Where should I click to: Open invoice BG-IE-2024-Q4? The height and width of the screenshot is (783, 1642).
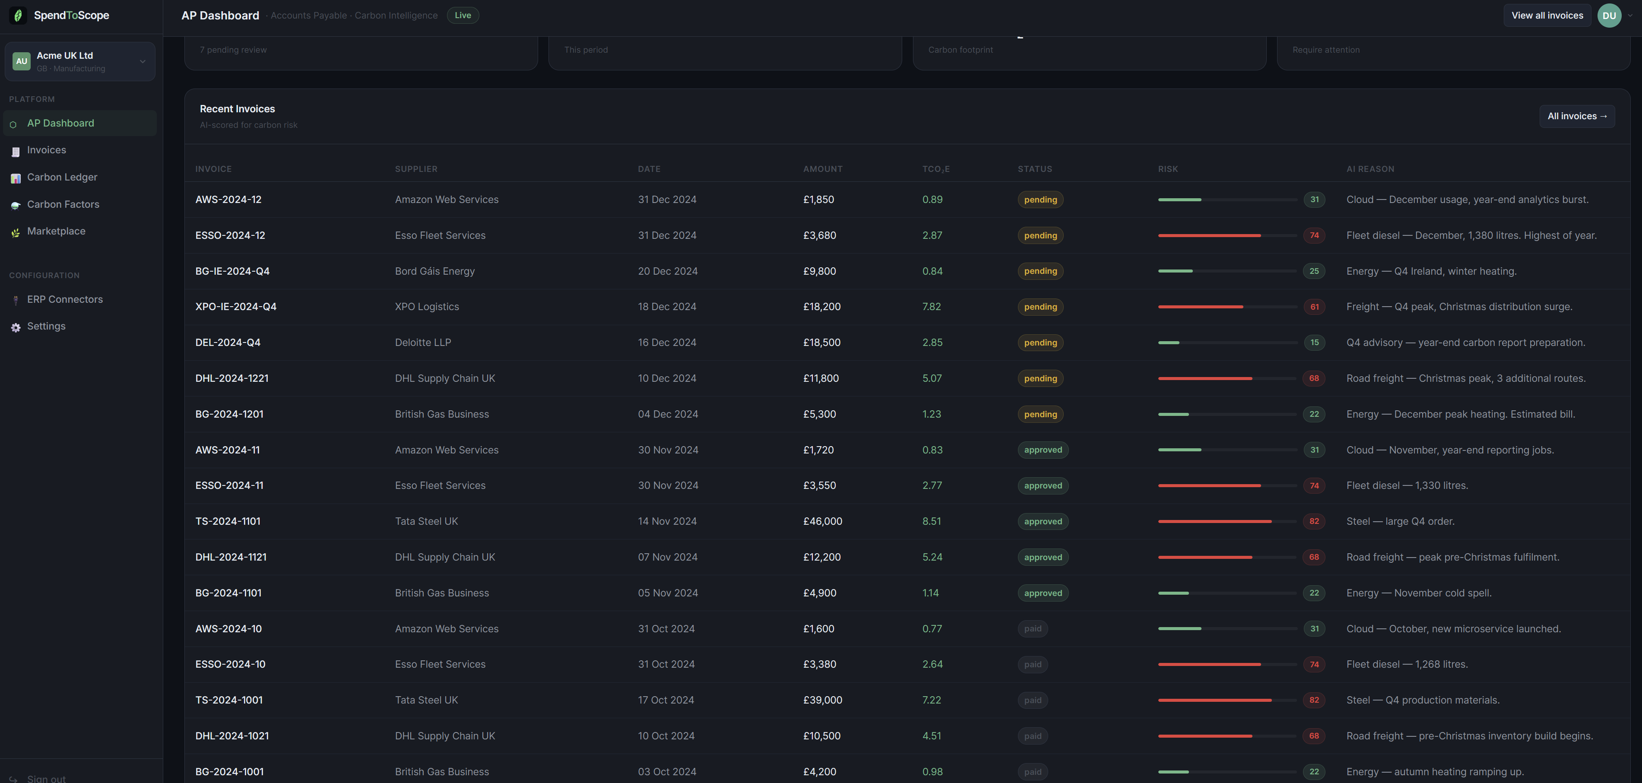(x=232, y=271)
